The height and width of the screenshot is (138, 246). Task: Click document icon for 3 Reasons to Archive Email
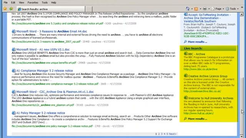14,31
